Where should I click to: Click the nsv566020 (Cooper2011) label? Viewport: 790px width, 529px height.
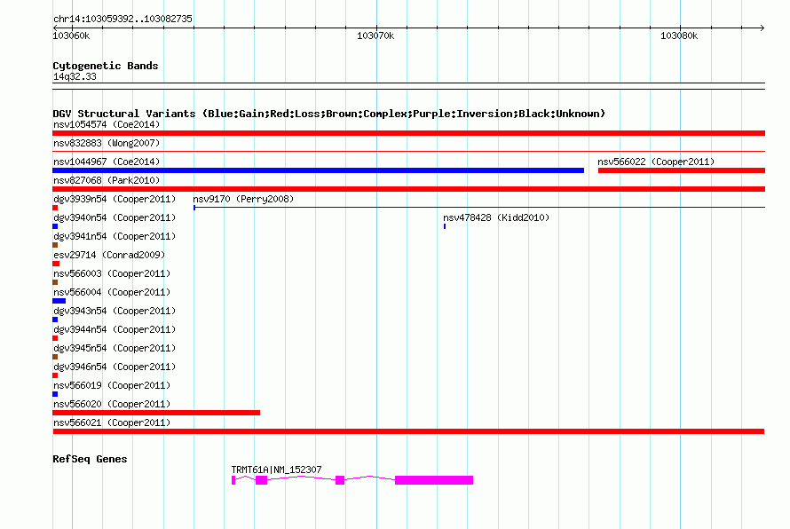[112, 404]
